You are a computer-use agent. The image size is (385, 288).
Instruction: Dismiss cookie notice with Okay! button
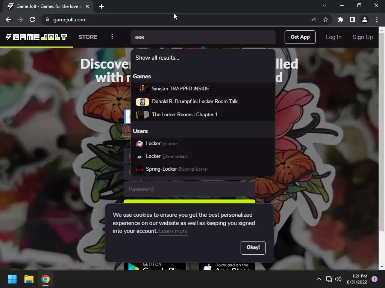coord(253,247)
